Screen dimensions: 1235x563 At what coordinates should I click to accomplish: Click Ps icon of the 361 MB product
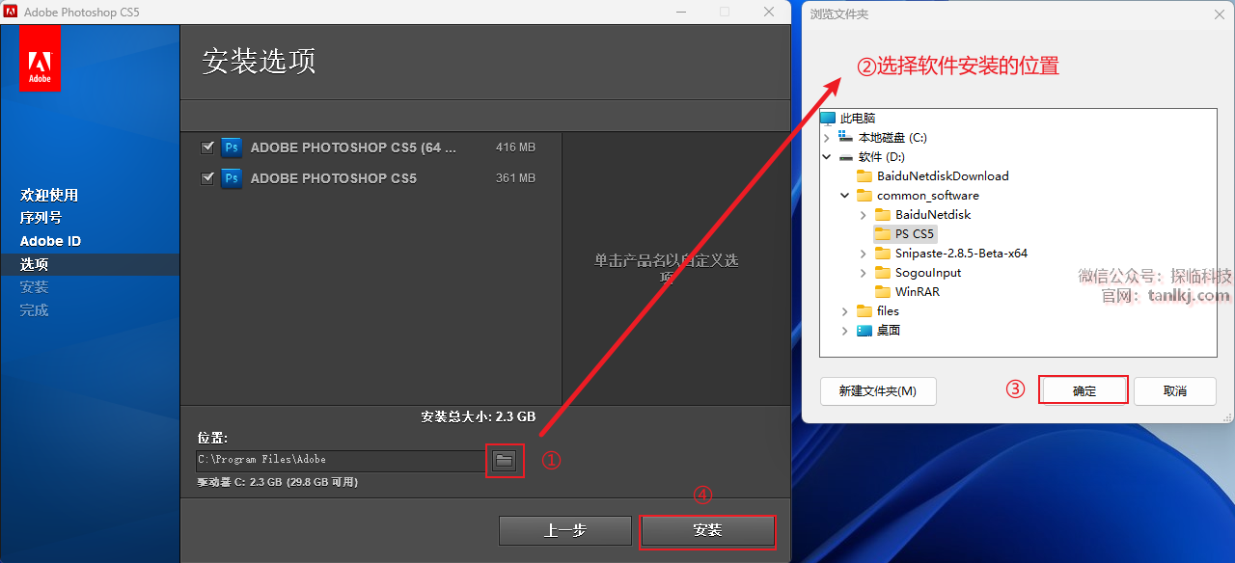[232, 178]
